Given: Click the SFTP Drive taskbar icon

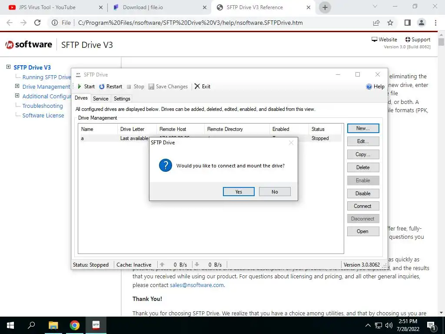Looking at the screenshot, I should (x=96, y=325).
